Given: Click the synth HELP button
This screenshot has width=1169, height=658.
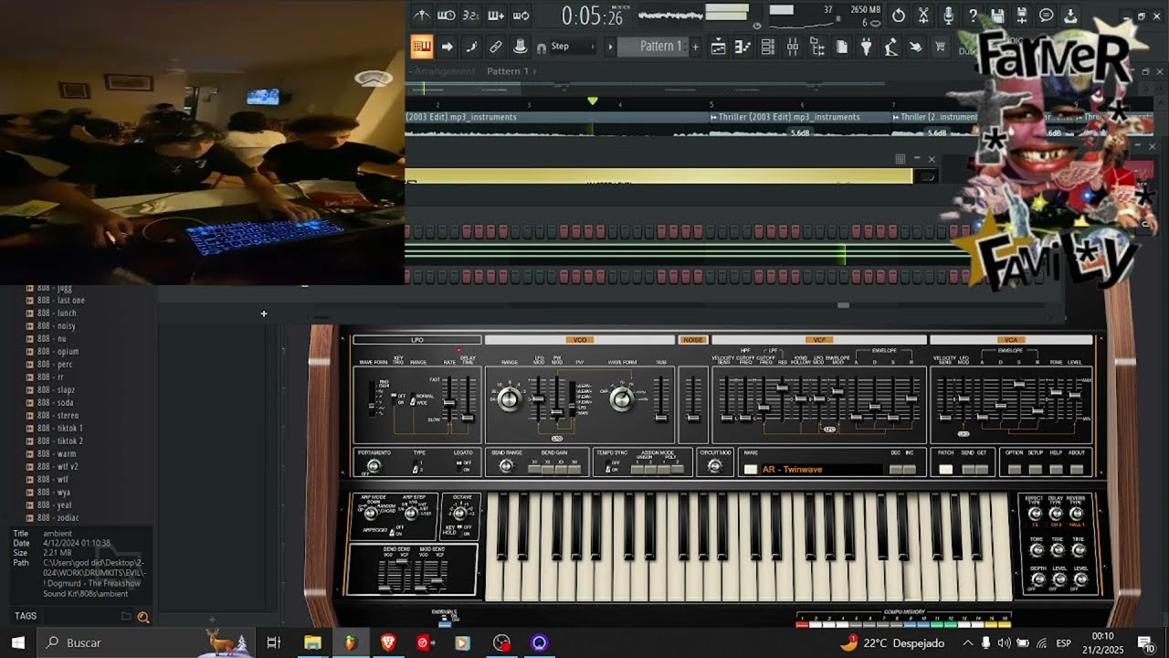Looking at the screenshot, I should (1056, 469).
